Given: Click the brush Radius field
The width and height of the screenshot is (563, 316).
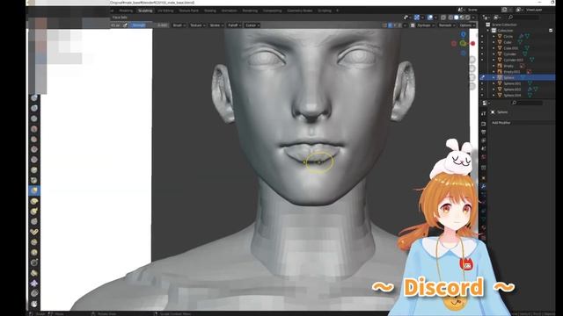Looking at the screenshot, I should coord(115,25).
